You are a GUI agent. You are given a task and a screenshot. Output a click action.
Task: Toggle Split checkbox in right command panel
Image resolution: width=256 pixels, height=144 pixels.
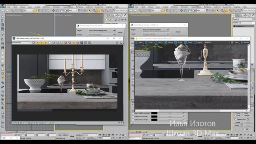[x=244, y=129]
